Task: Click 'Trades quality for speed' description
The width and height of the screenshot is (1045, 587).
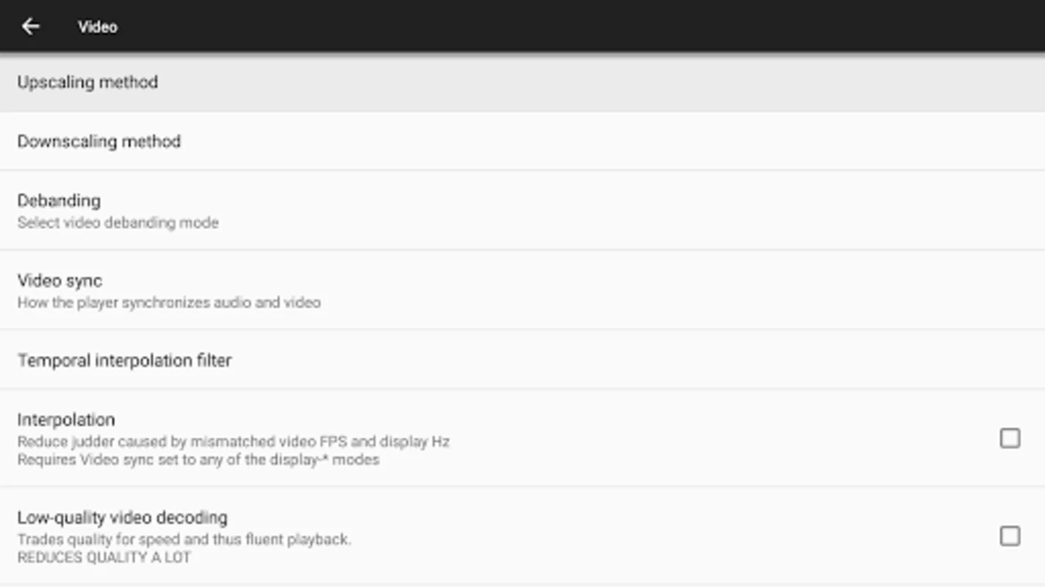Action: click(x=184, y=539)
